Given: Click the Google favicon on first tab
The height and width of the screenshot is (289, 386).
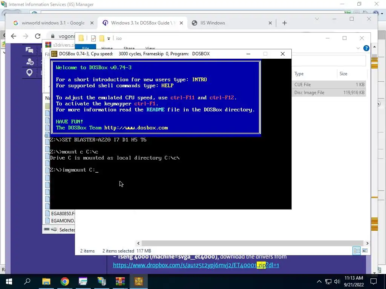Looking at the screenshot, I should pos(16,23).
